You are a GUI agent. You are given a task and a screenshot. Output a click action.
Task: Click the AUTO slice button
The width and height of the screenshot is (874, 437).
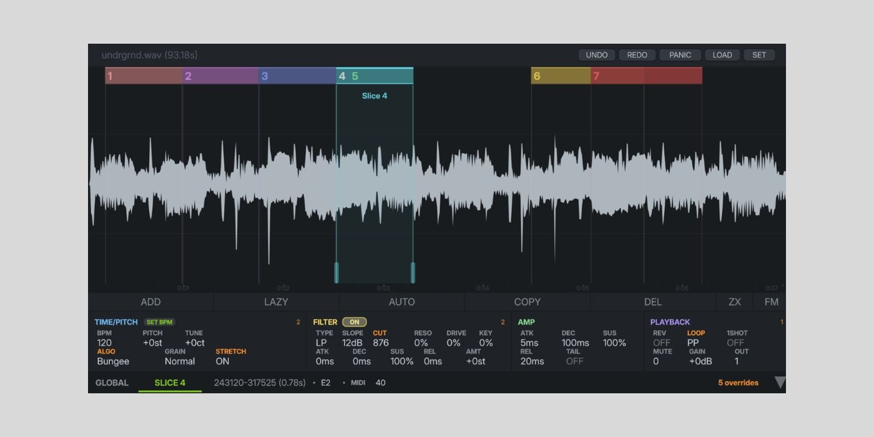pos(401,302)
